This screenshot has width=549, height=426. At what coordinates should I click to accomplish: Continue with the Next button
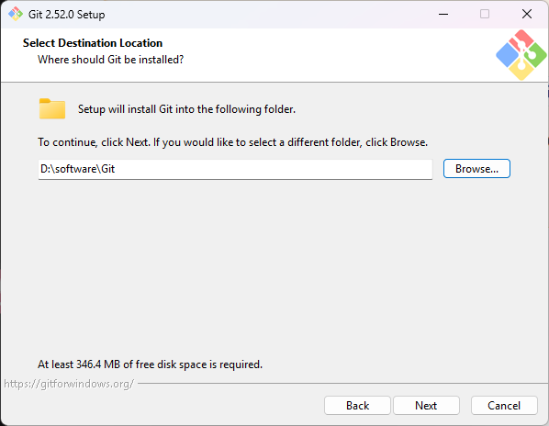pos(426,406)
